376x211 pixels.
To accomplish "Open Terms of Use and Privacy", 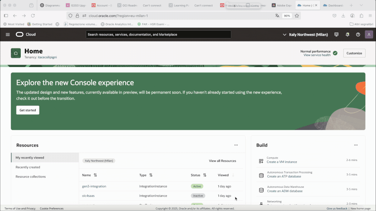I will click(20, 209).
